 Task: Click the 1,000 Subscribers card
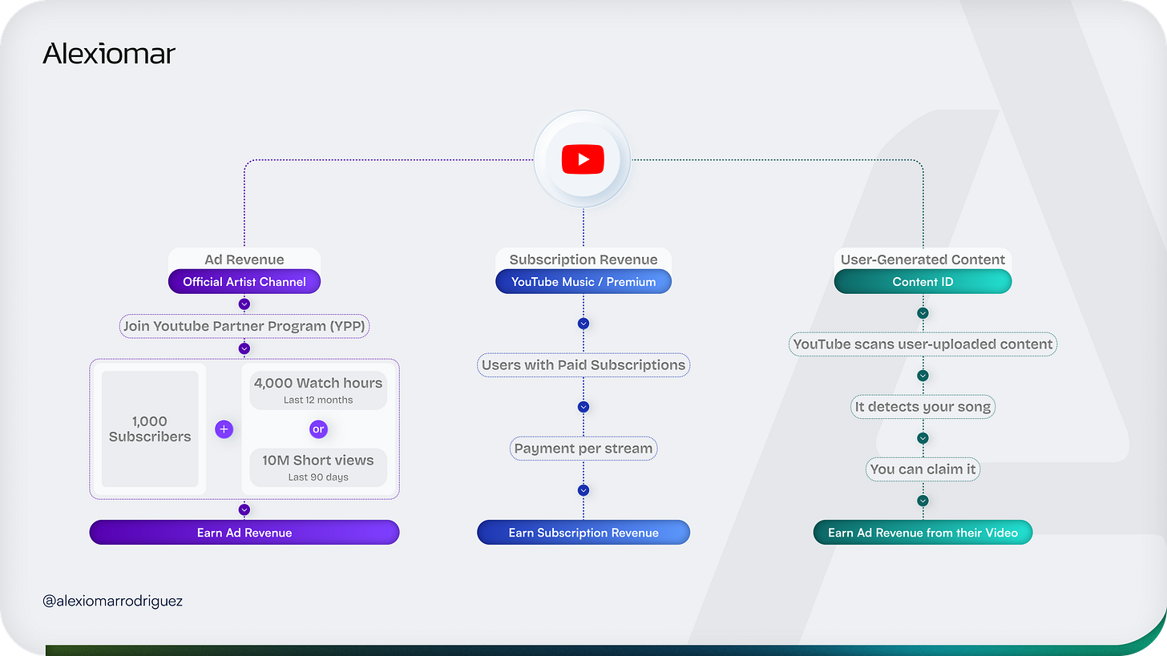coord(150,429)
